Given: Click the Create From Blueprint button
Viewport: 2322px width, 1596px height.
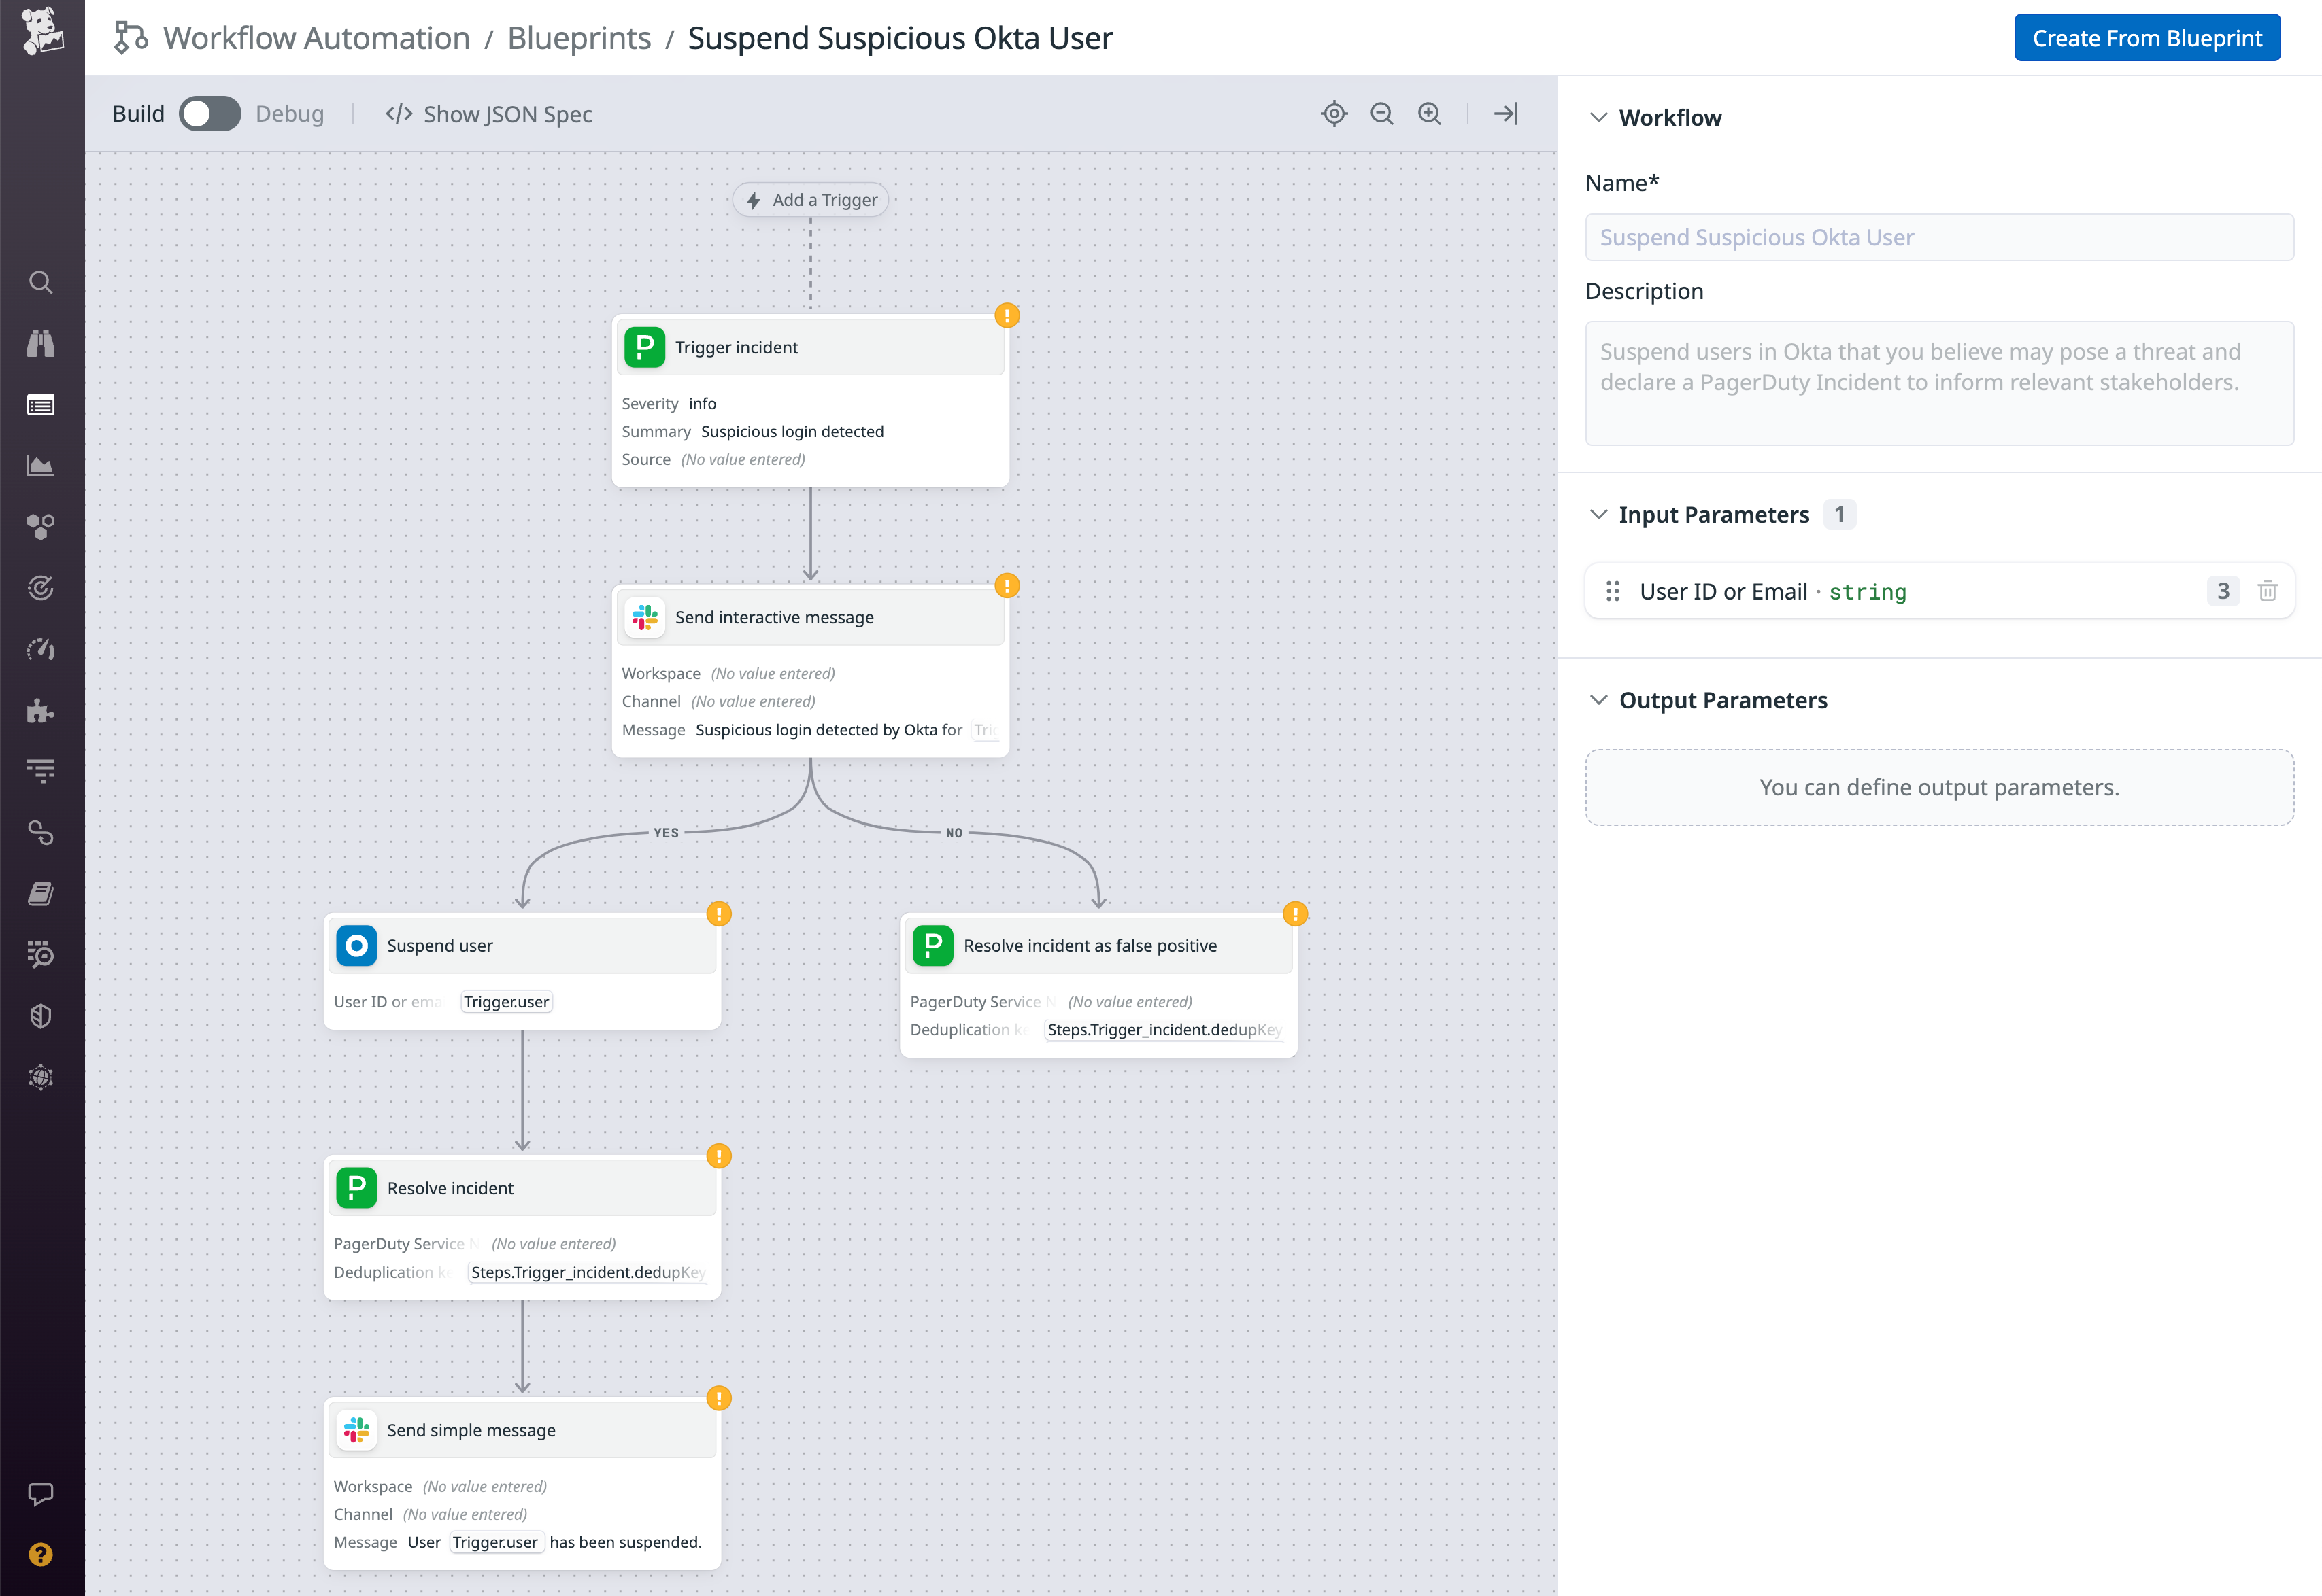Looking at the screenshot, I should click(2147, 37).
